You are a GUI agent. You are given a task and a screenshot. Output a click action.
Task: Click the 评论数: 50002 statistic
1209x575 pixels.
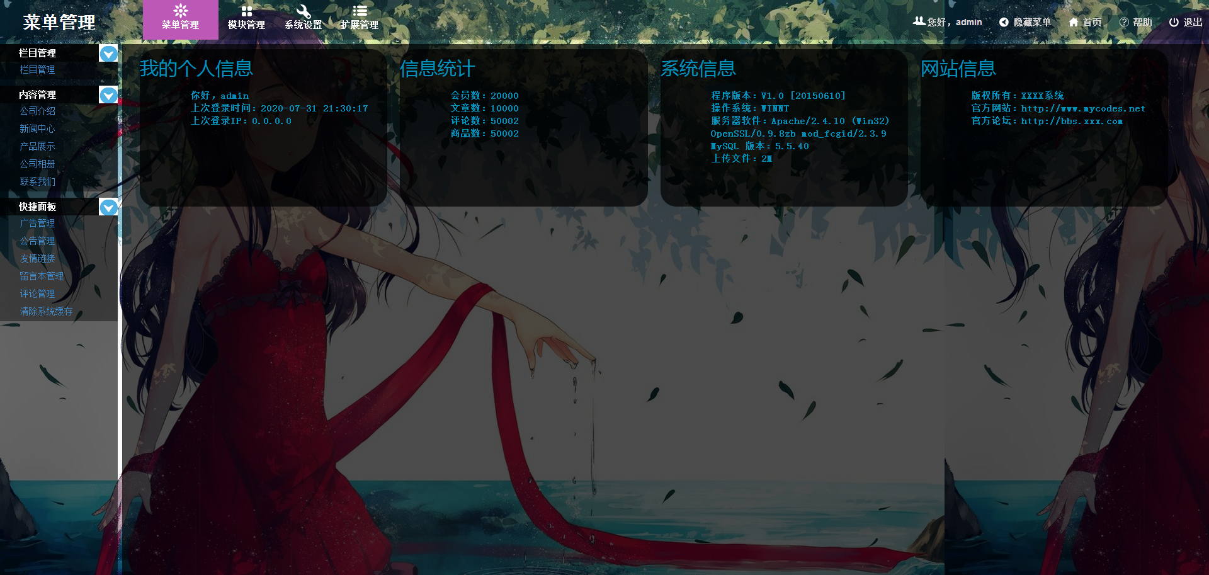pyautogui.click(x=485, y=121)
